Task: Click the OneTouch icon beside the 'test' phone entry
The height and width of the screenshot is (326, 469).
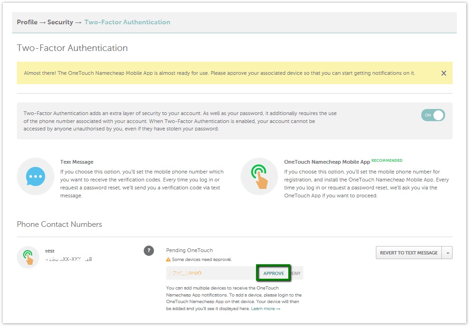Action: tap(28, 257)
